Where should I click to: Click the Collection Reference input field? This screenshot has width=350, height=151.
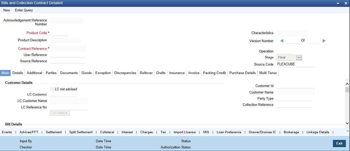tap(294, 105)
